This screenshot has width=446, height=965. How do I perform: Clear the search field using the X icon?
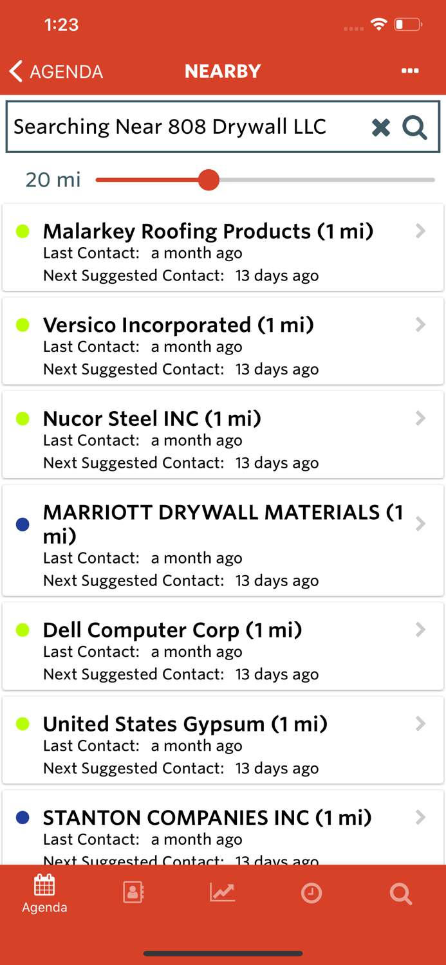380,127
